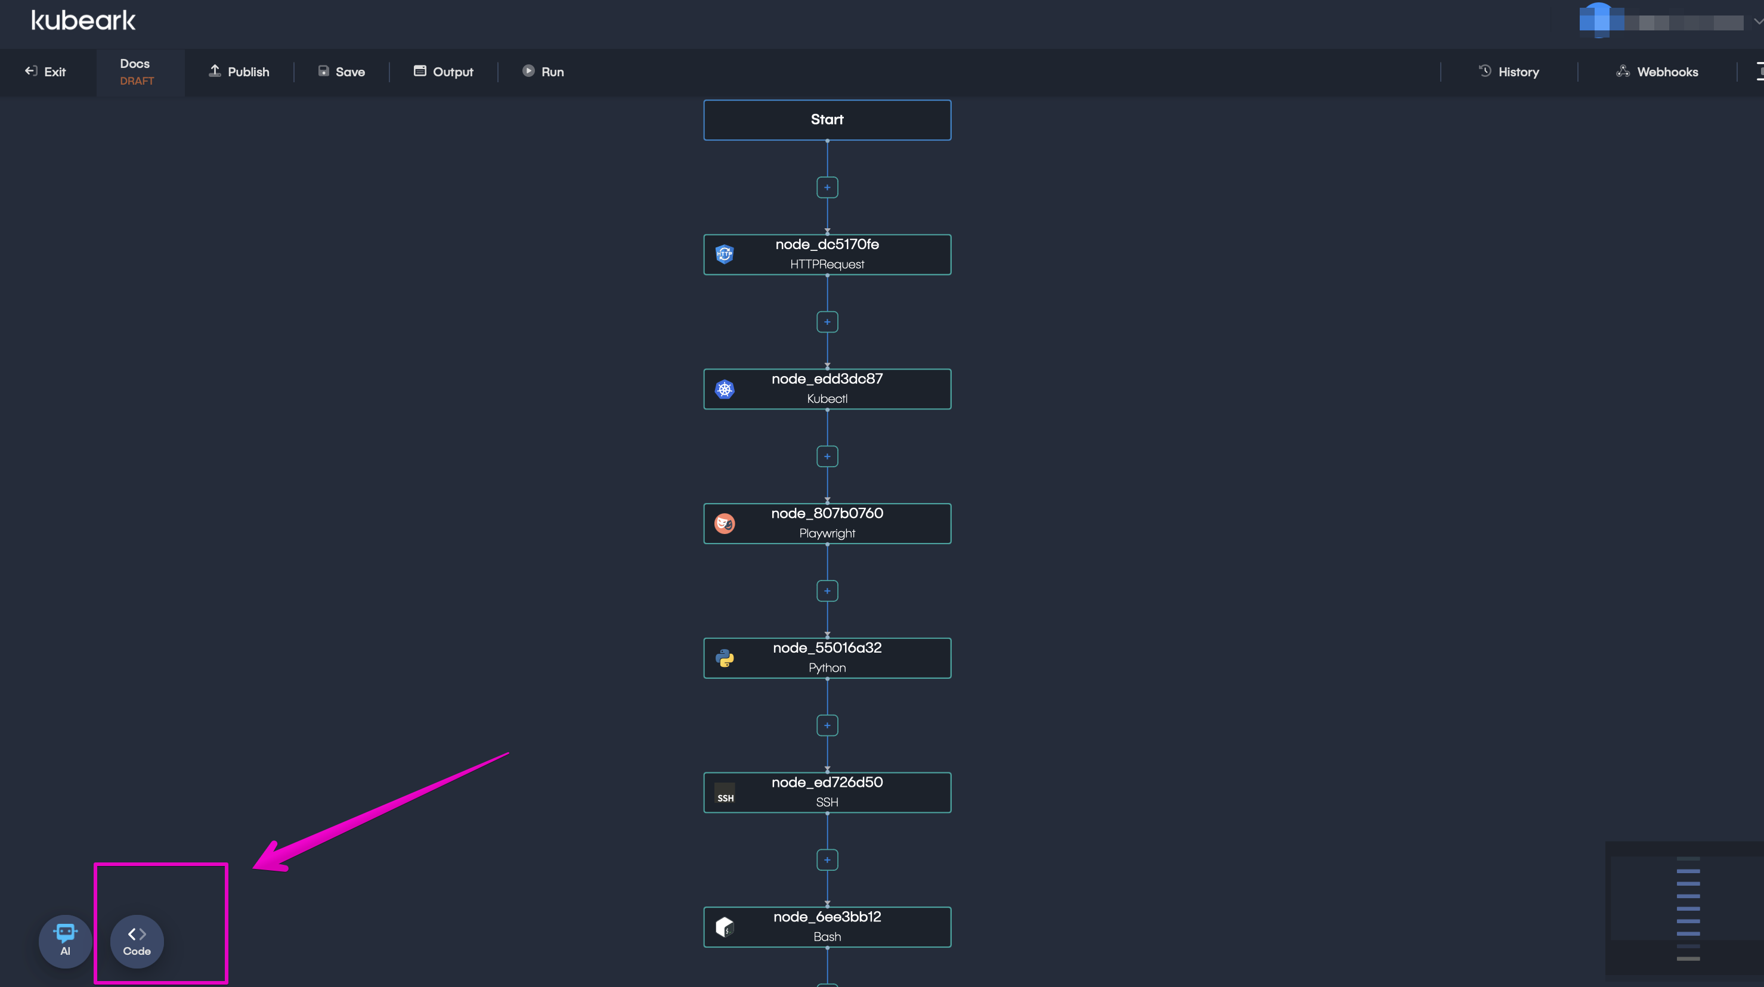Open the Docs DRAFT tab

point(137,71)
